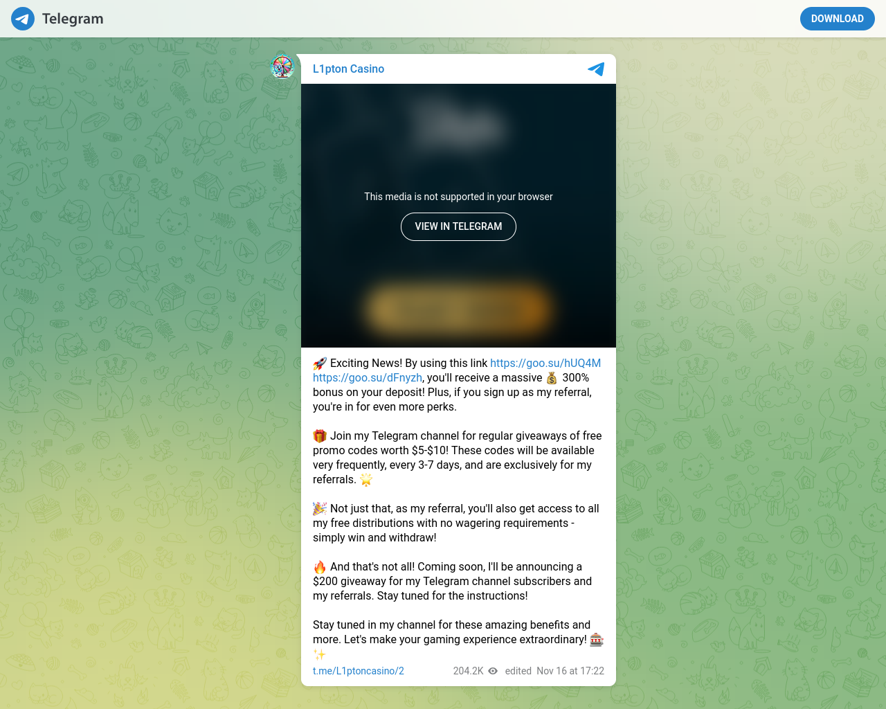This screenshot has width=886, height=709.
Task: Click the rocket emoji before Exciting News
Action: point(320,364)
